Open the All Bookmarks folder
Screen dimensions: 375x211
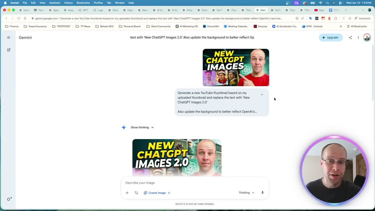click(x=357, y=26)
